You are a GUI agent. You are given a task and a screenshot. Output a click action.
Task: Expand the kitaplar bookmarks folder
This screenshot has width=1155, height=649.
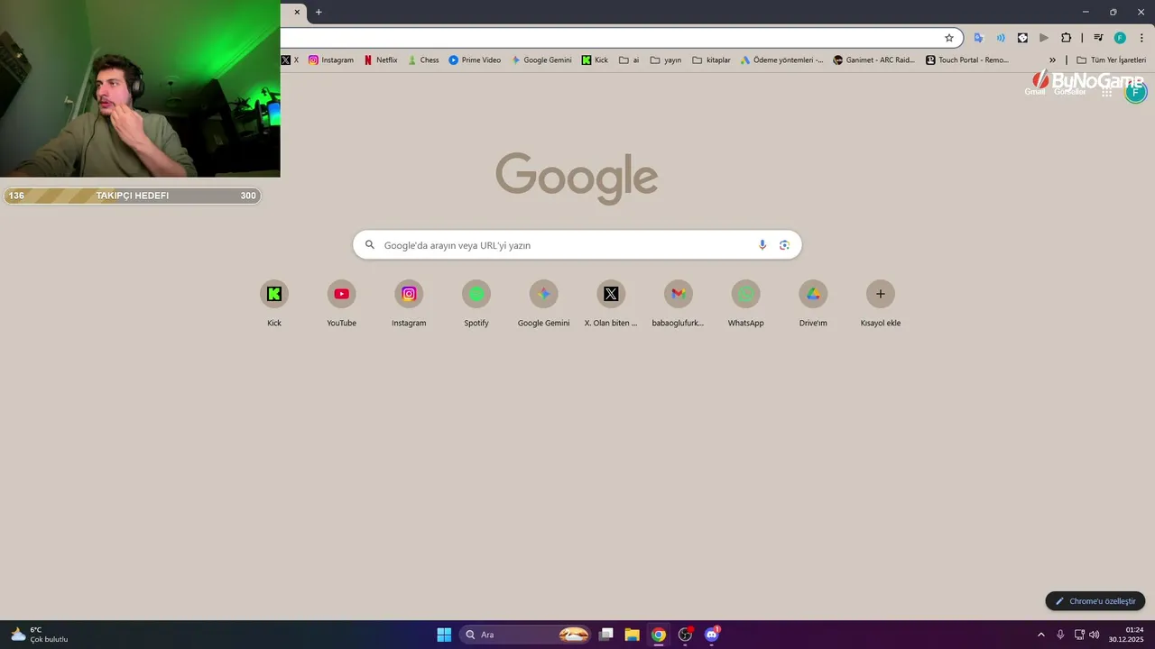[x=711, y=60]
